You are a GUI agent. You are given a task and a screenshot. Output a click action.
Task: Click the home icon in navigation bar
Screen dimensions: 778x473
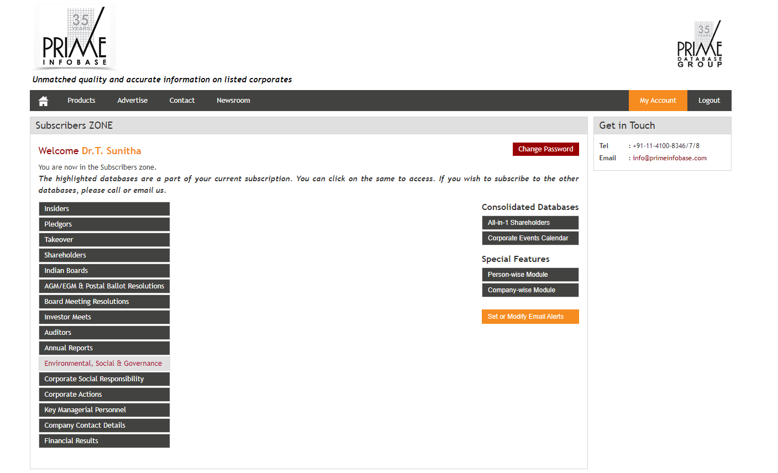pyautogui.click(x=43, y=101)
